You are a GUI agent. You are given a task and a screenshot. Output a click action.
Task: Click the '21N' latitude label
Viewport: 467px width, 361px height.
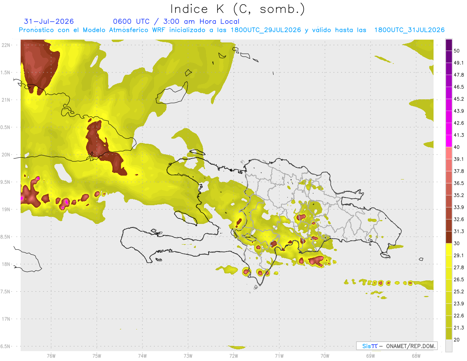coord(6,100)
